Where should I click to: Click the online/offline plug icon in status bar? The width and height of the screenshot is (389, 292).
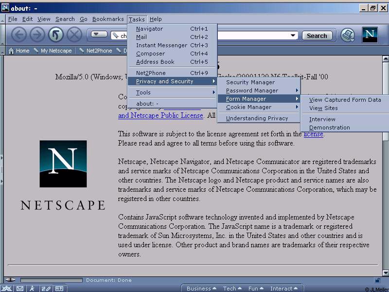click(10, 280)
